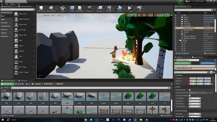Open the Window menu
Image resolution: width=217 pixels, height=122 pixels.
13,4
